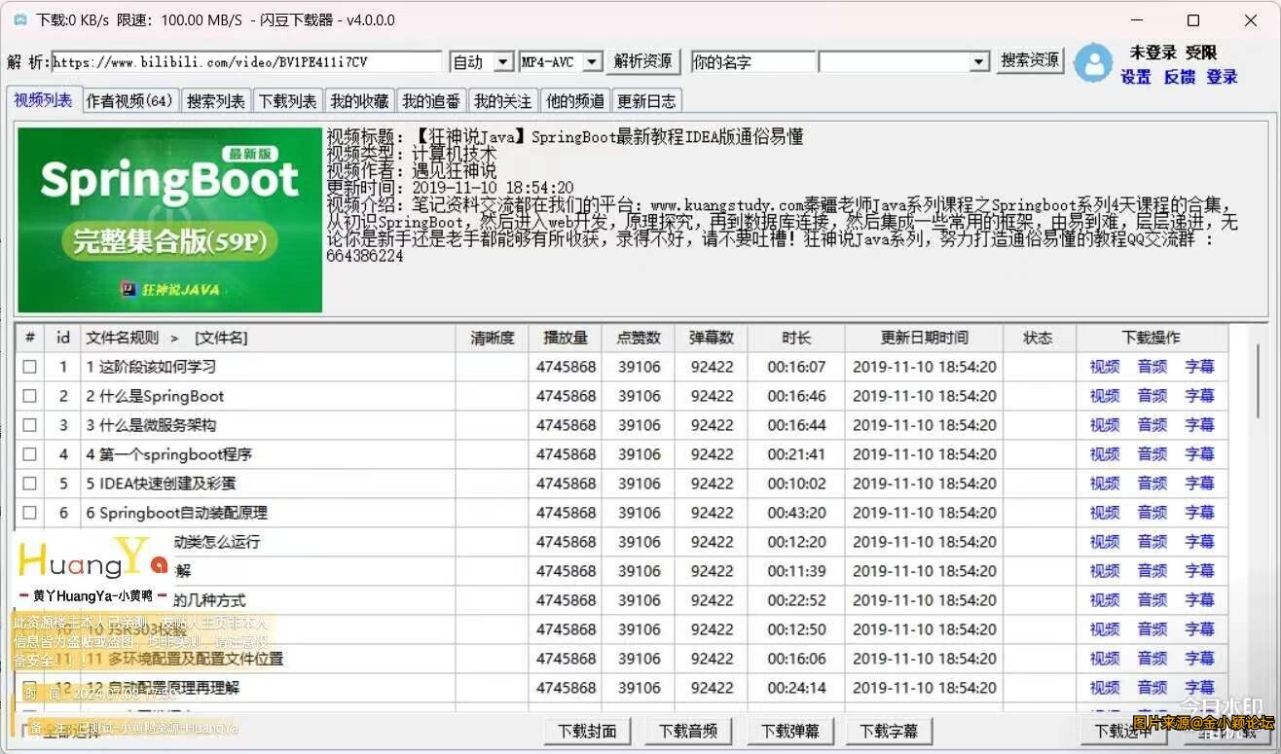This screenshot has height=754, width=1281.
Task: Click the 时长 column header
Action: pos(796,338)
